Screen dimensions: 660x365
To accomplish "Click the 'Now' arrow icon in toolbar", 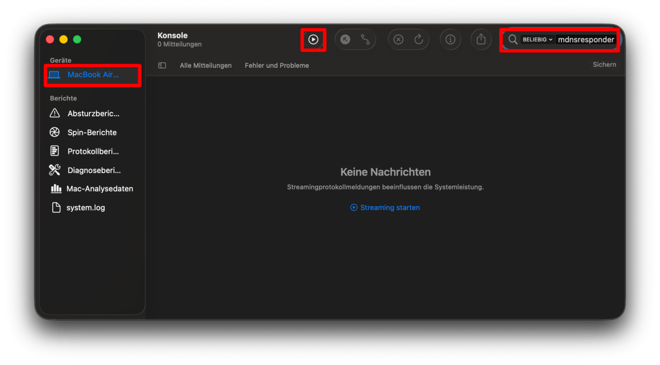I will click(x=345, y=40).
